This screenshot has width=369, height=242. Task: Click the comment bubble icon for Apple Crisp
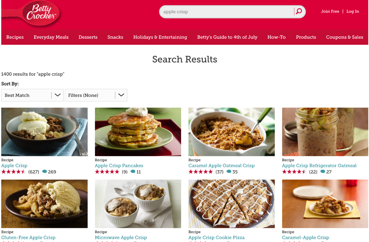coord(45,172)
